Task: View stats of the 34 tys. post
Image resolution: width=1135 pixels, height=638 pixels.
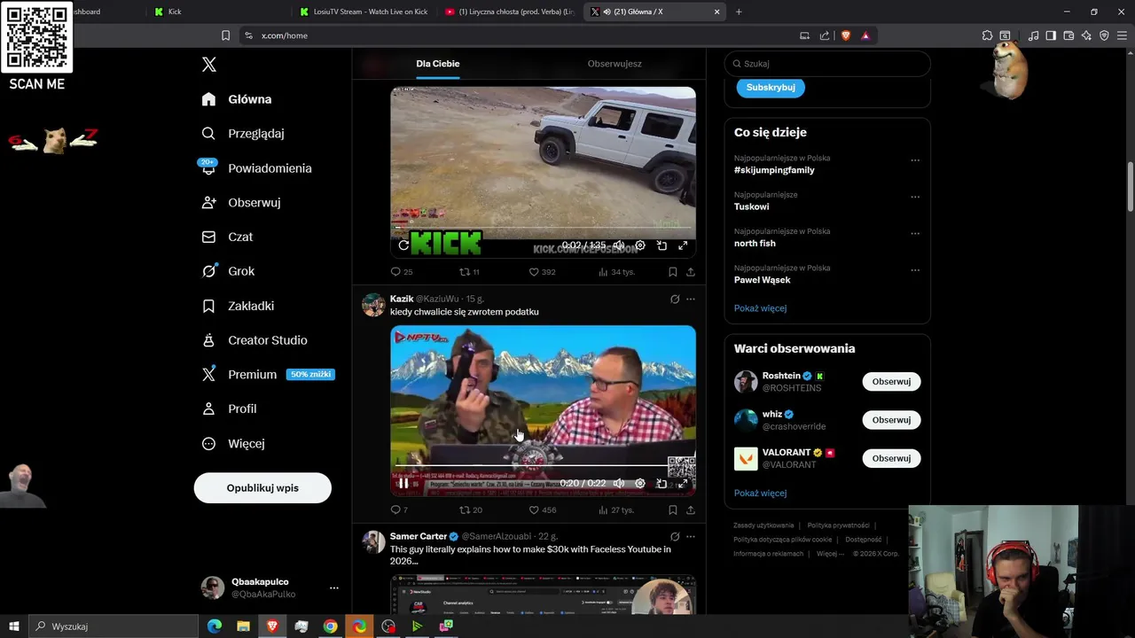Action: coord(616,272)
